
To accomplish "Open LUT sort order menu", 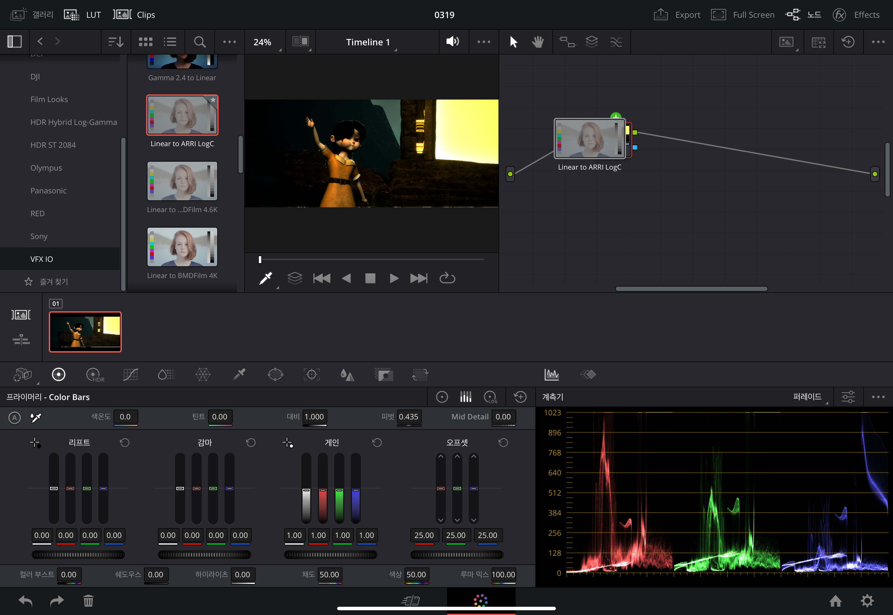I will 116,42.
